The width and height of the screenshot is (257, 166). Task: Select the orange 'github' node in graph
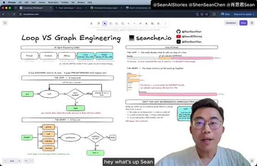coord(48,127)
